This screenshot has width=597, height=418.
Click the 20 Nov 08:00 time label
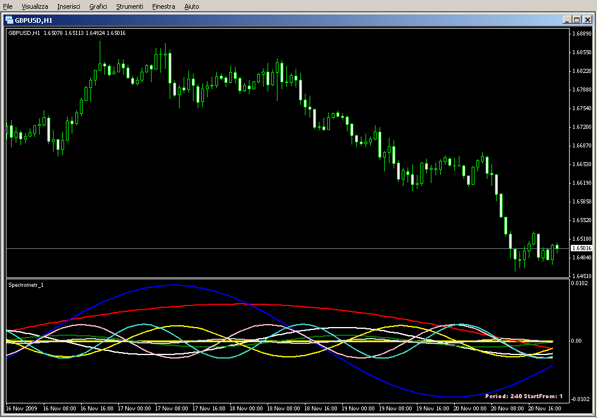507,408
